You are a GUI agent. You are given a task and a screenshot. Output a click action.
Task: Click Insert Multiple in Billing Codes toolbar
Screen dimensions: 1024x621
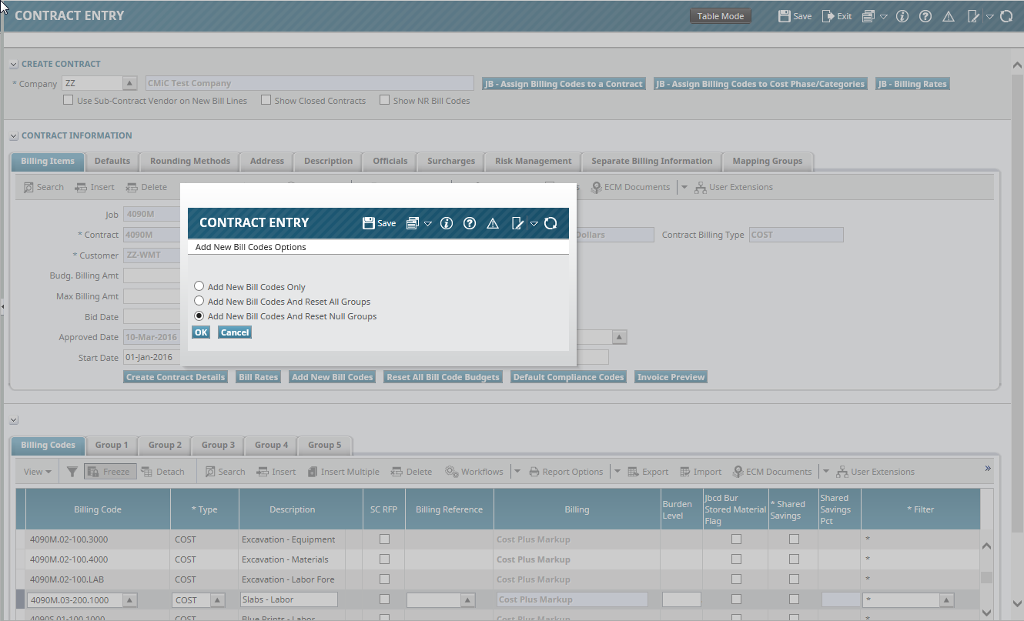pos(343,472)
